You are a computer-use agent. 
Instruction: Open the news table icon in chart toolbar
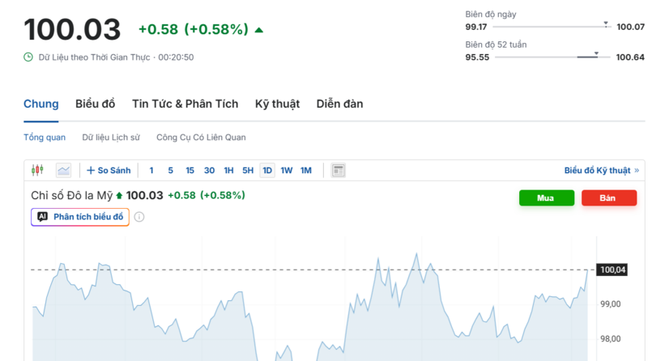(x=338, y=170)
